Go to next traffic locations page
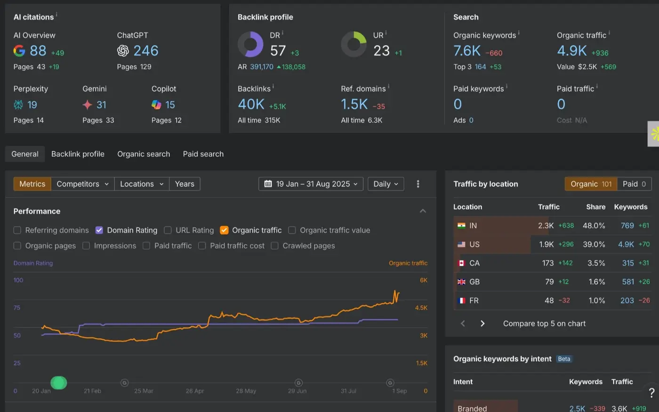The width and height of the screenshot is (659, 412). point(482,324)
